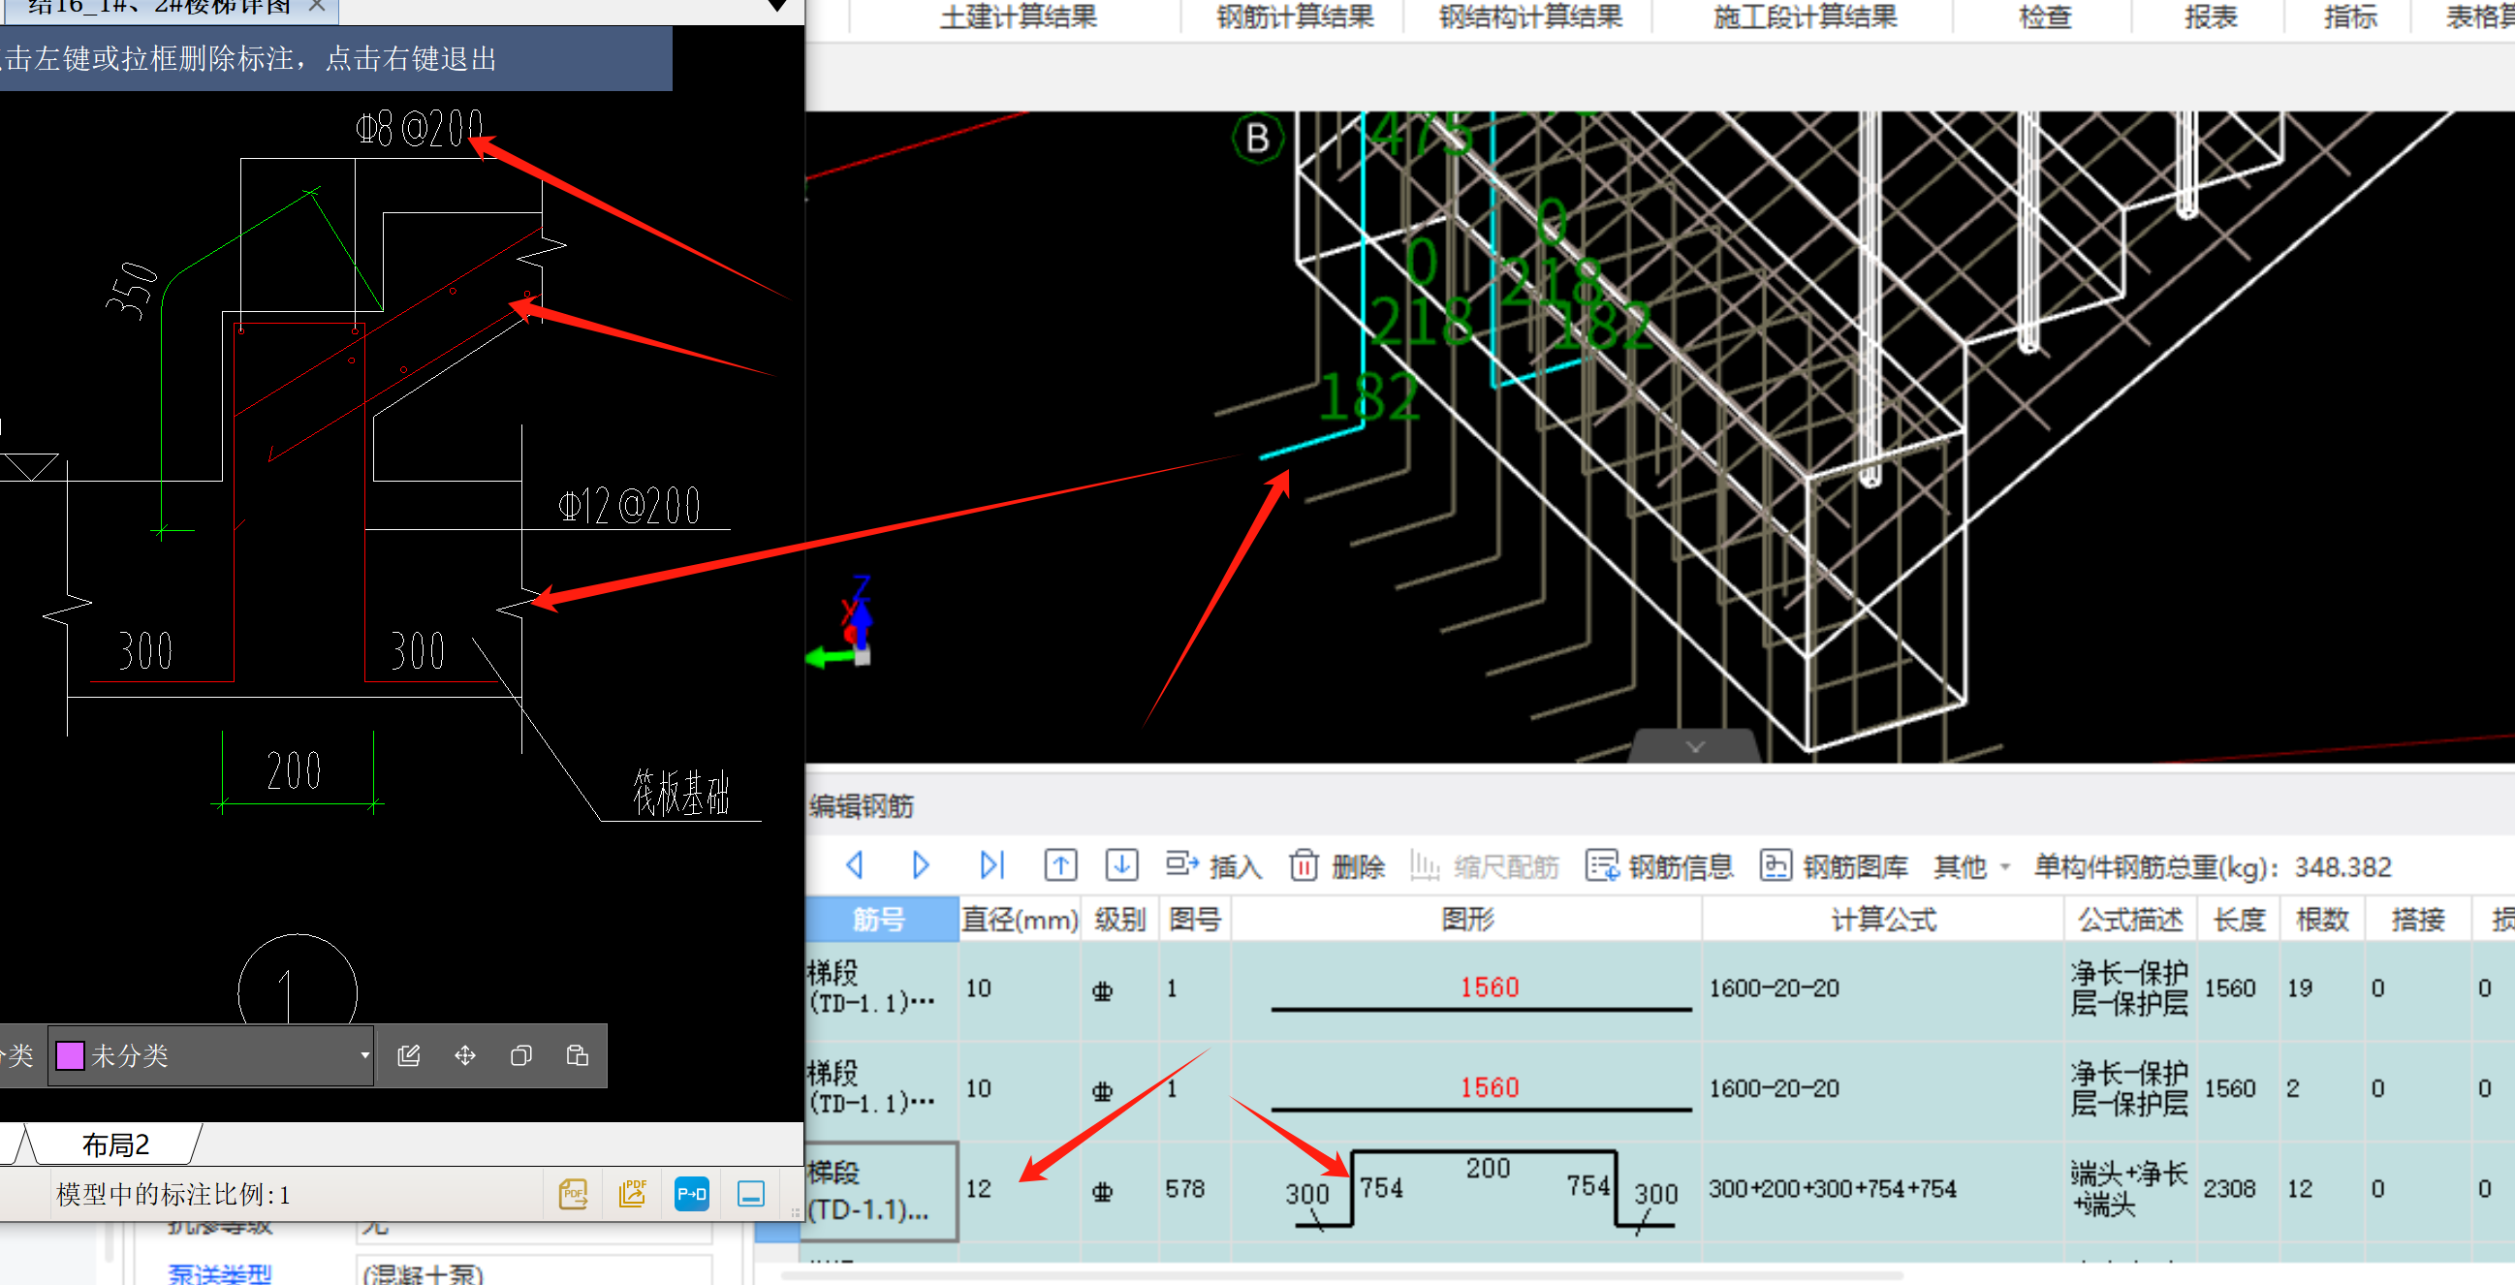Screen dimensions: 2515x1285
Task: Click the 搭接 column header
Action: tap(2417, 919)
